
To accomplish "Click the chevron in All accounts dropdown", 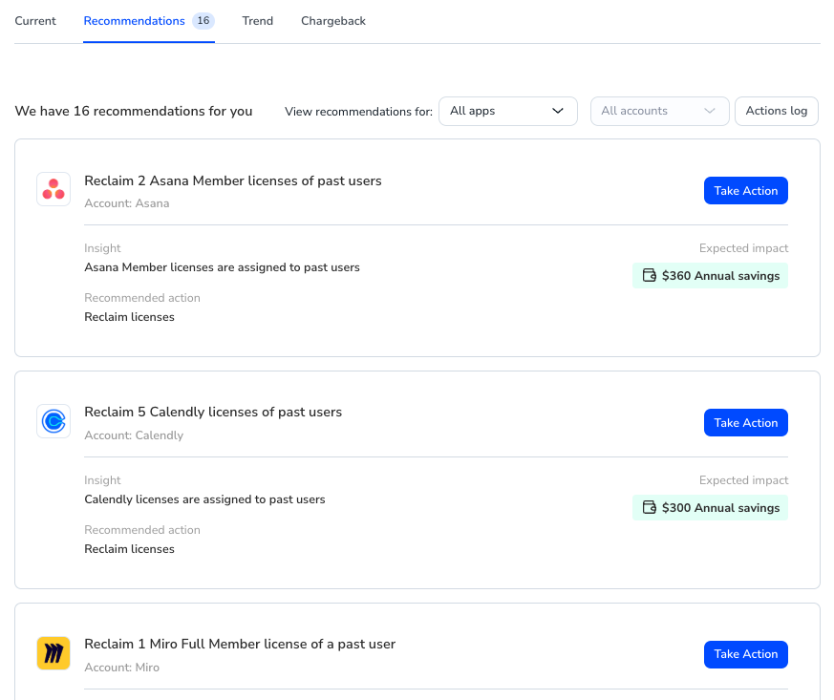I will [709, 111].
